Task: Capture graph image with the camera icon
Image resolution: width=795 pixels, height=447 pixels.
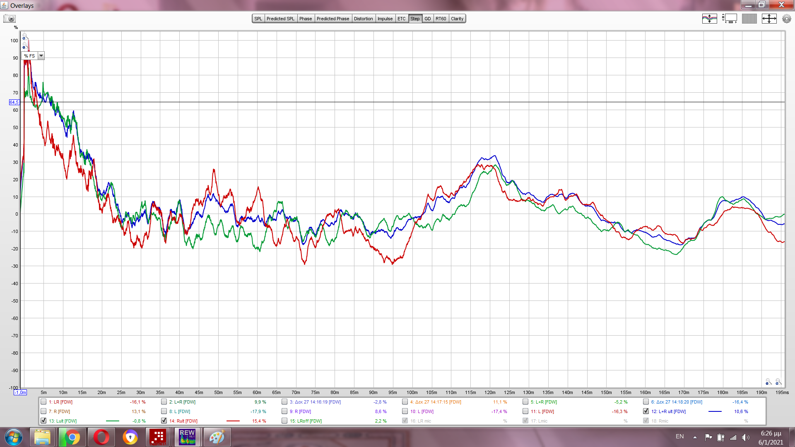Action: pos(10,19)
